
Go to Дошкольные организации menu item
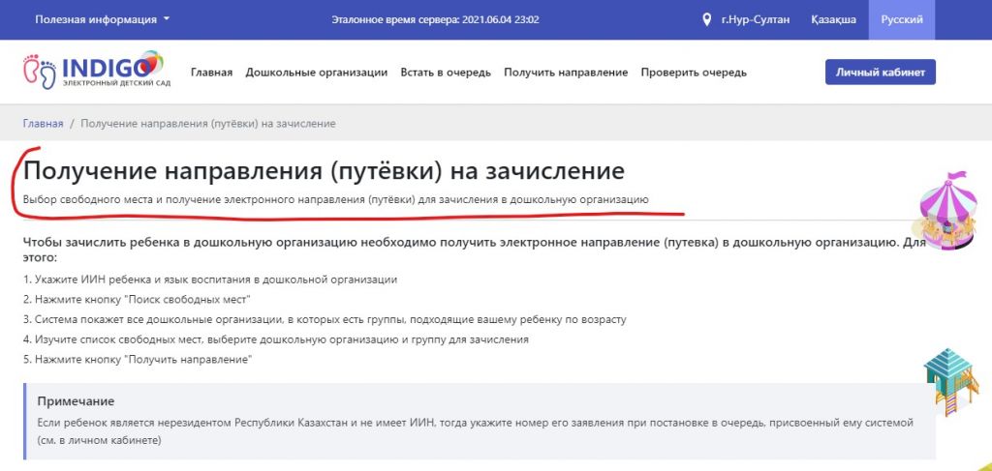coord(316,73)
